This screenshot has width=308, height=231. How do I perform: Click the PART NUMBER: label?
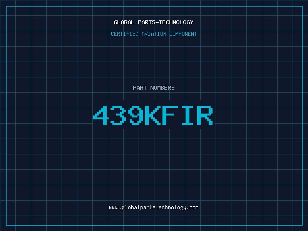pos(154,88)
